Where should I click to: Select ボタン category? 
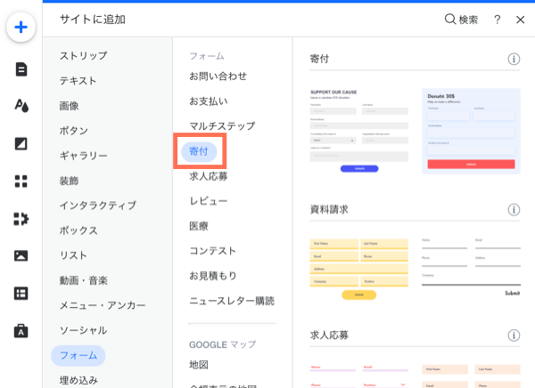(x=74, y=131)
